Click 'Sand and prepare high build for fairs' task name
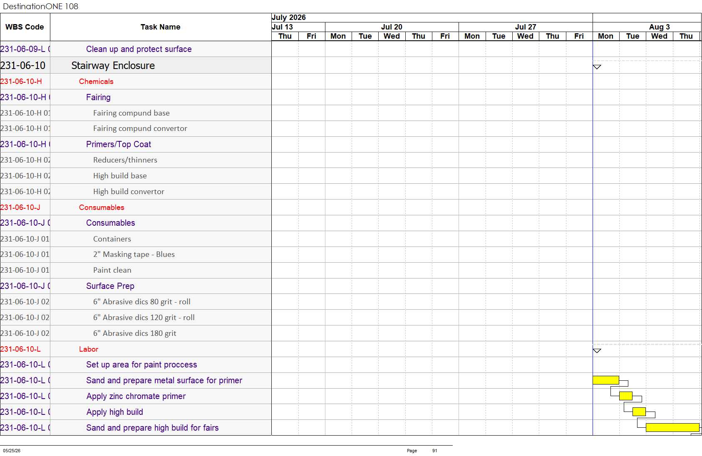 [152, 428]
